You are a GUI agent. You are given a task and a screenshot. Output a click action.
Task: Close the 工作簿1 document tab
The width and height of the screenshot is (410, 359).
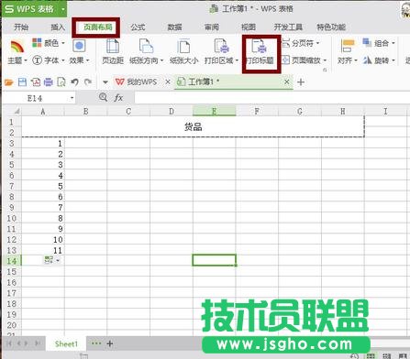coord(286,82)
